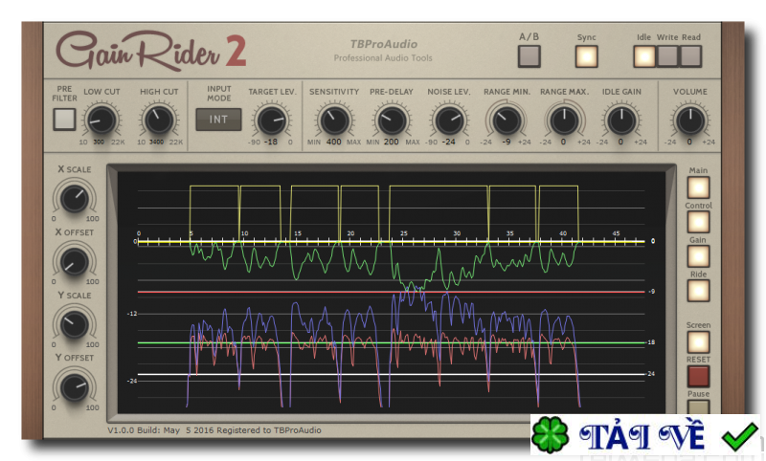The height and width of the screenshot is (461, 766).
Task: Toggle the Control graph display button
Action: pyautogui.click(x=699, y=222)
